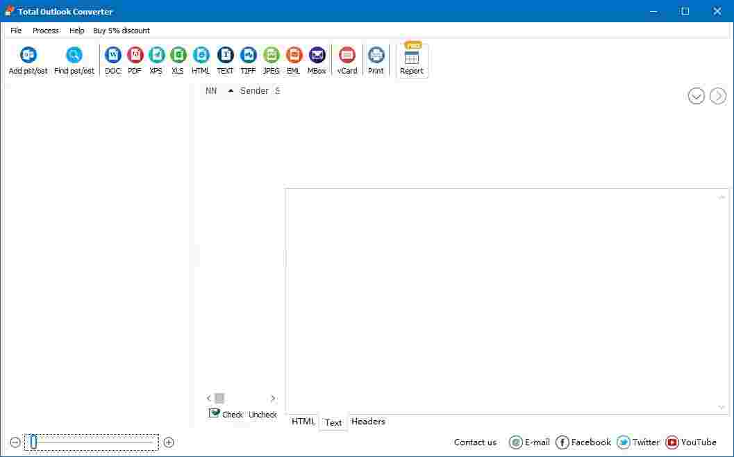Export to XLS spreadsheet
This screenshot has height=457, width=734.
click(x=178, y=61)
